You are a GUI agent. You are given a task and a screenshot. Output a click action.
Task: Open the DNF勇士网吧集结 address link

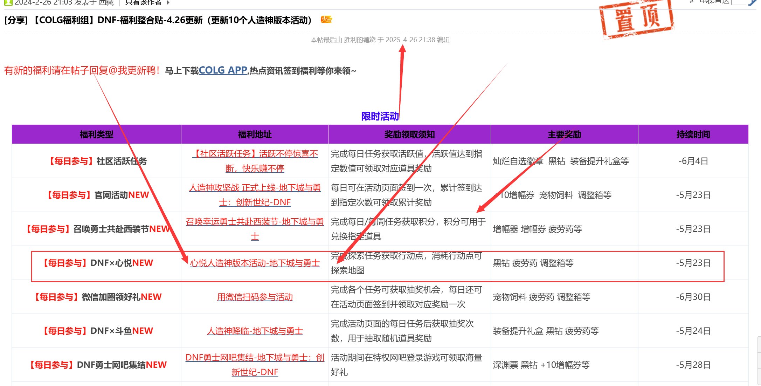pyautogui.click(x=255, y=365)
